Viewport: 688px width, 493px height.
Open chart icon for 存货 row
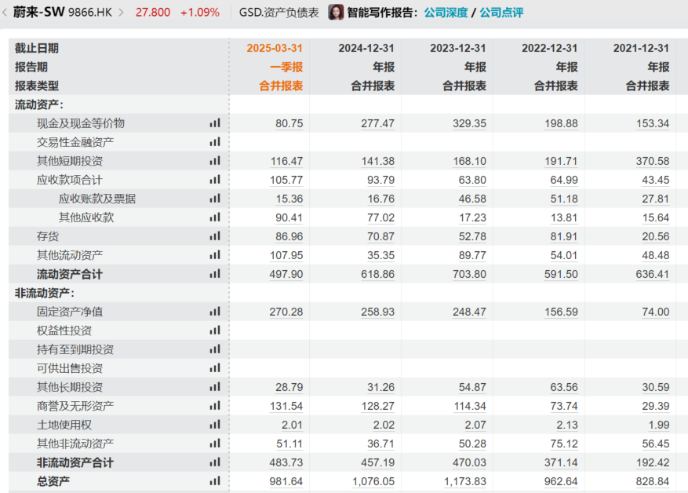point(215,236)
